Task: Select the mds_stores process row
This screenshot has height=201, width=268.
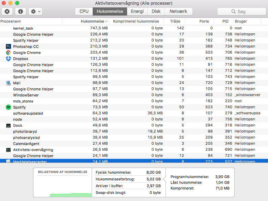Action: point(134,101)
